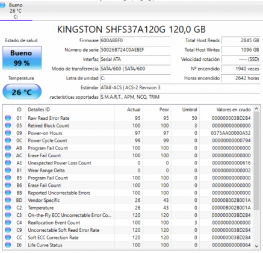
Task: Click the status orb for Vendor Specific
Action: 8,200
